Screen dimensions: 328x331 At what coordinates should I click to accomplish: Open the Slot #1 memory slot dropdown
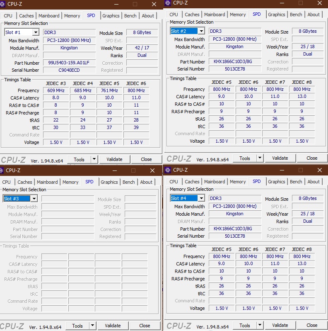point(36,32)
